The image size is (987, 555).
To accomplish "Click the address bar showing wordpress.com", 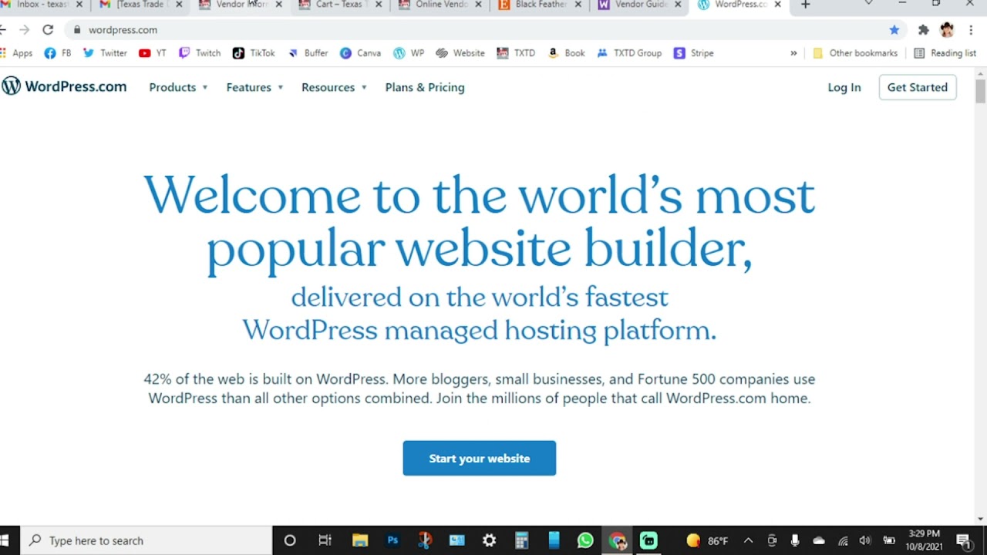I will pyautogui.click(x=486, y=30).
